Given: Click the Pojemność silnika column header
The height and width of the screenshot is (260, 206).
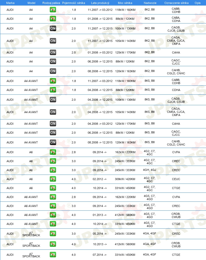Looking at the screenshot, I should pos(73,3).
